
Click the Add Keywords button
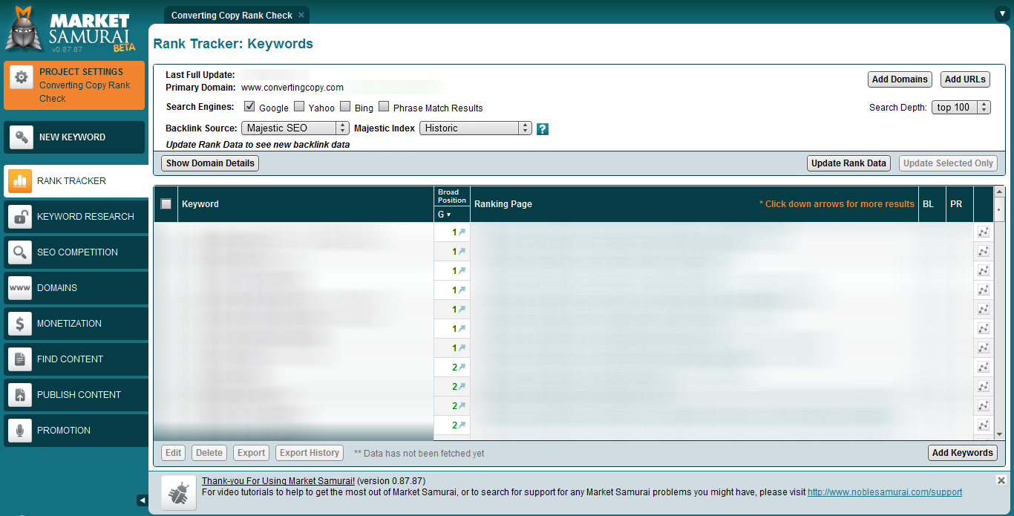(963, 453)
